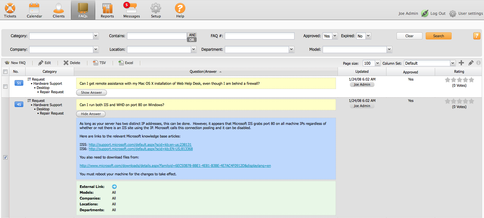Image resolution: width=484 pixels, height=218 pixels.
Task: Sort by Category column header
Action: 50,71
